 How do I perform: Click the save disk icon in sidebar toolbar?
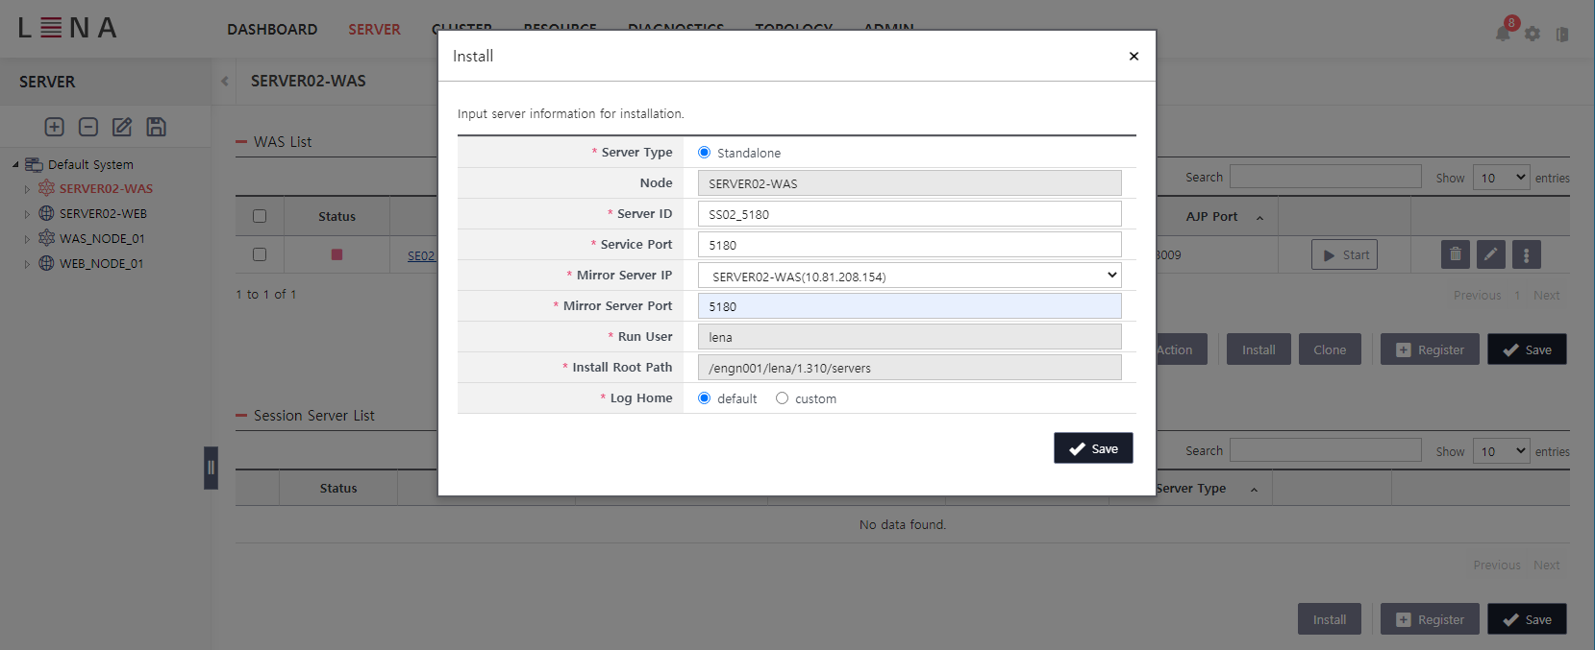pyautogui.click(x=156, y=127)
